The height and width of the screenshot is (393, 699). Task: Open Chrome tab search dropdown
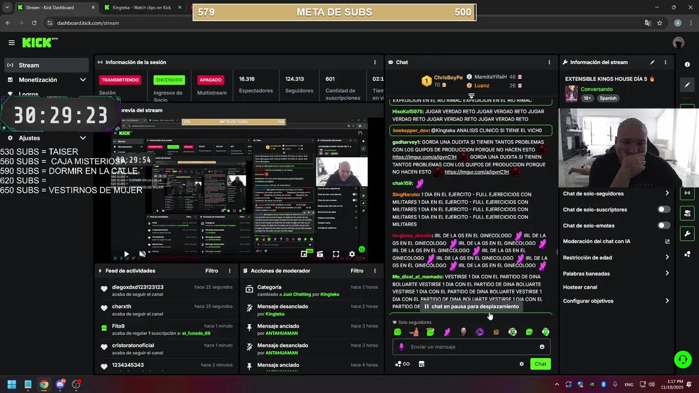coord(7,8)
